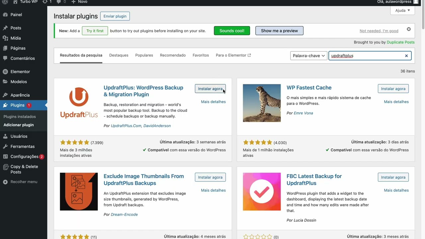Install Exclude Image Thumbnails plugin now

(x=210, y=177)
